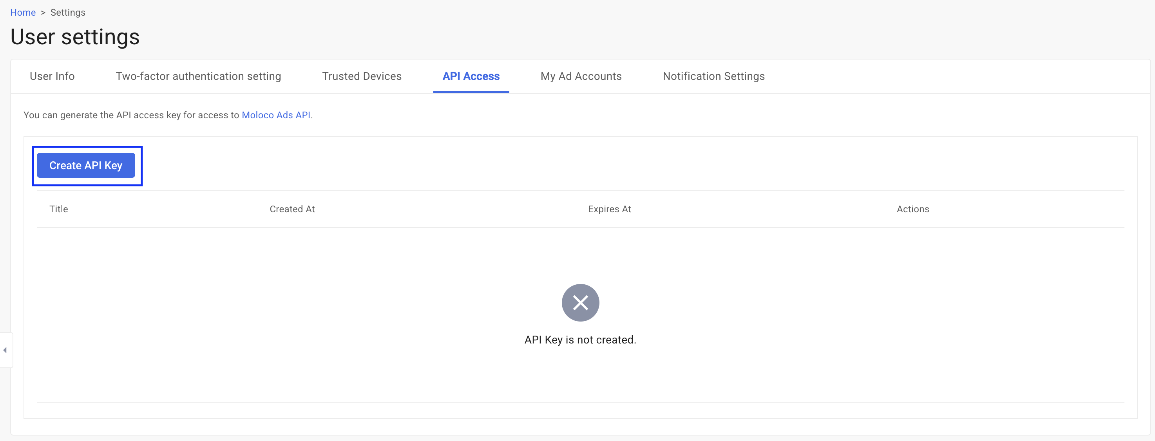Click the Expires At column header
The image size is (1155, 441).
[x=609, y=209]
